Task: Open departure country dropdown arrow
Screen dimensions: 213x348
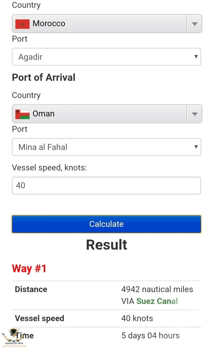Action: point(194,24)
